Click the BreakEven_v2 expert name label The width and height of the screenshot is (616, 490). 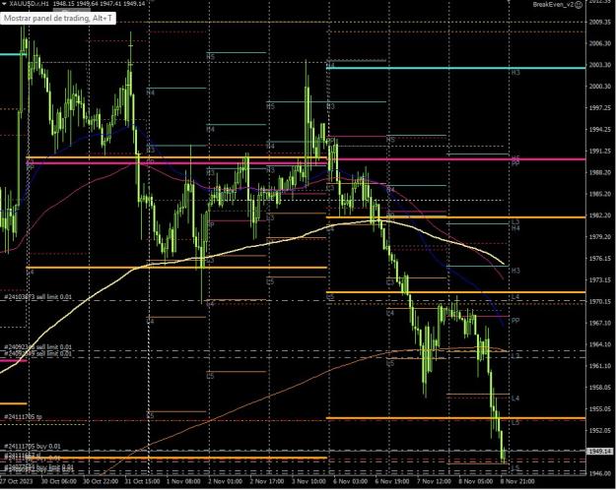(x=553, y=4)
